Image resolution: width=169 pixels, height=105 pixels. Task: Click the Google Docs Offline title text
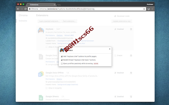[55, 73]
